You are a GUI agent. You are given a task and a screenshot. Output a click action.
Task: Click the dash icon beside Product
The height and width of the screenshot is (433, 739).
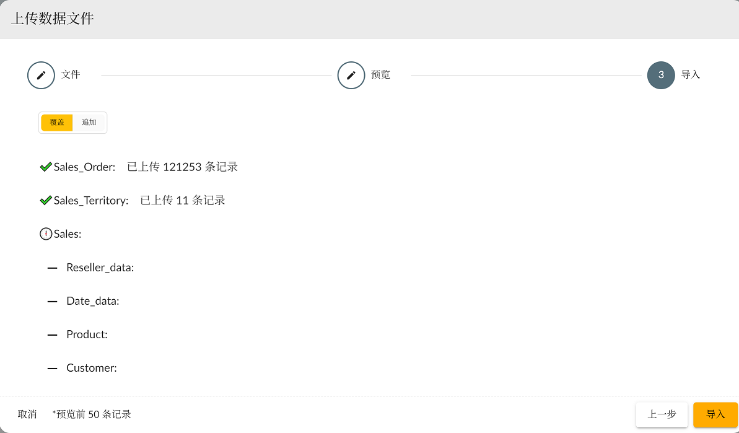pyautogui.click(x=53, y=335)
